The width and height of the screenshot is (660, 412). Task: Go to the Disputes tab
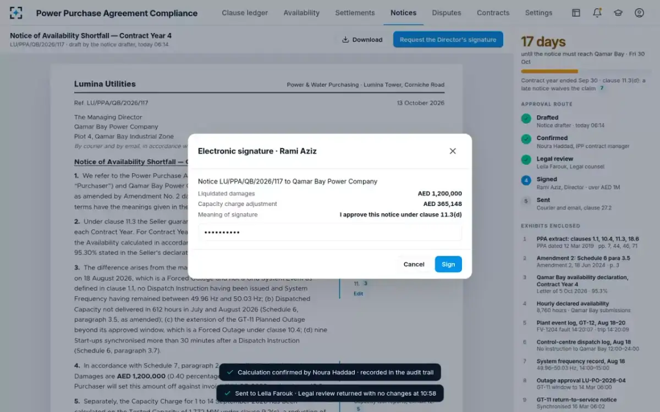pos(447,13)
